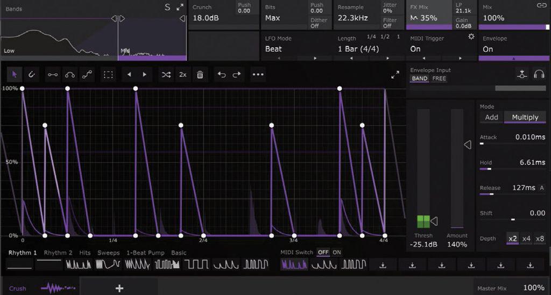
Task: Expand the LFO editor view
Action: [395, 74]
